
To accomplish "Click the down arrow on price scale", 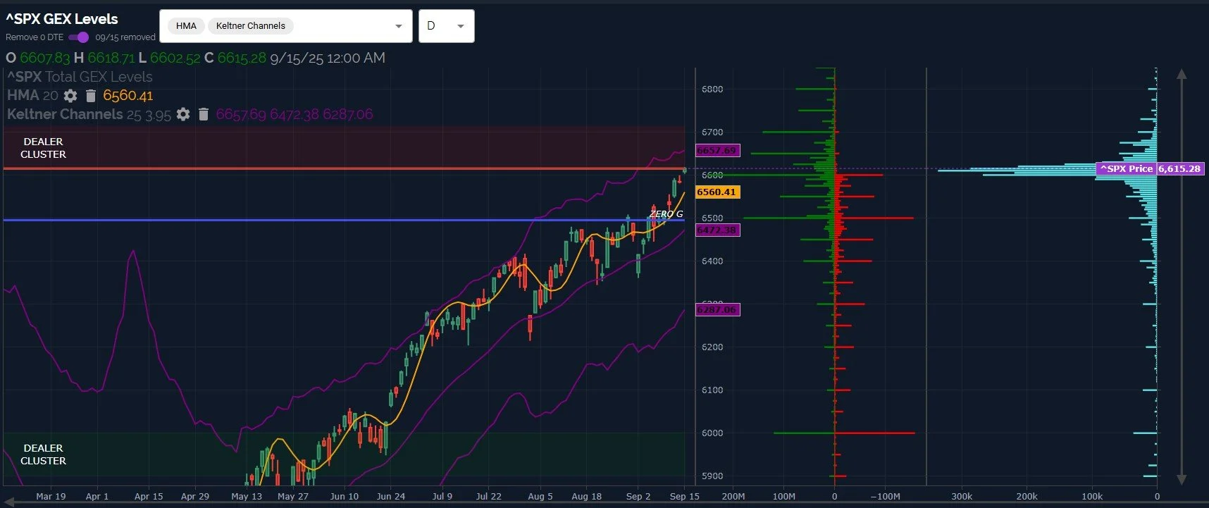I will [1182, 479].
